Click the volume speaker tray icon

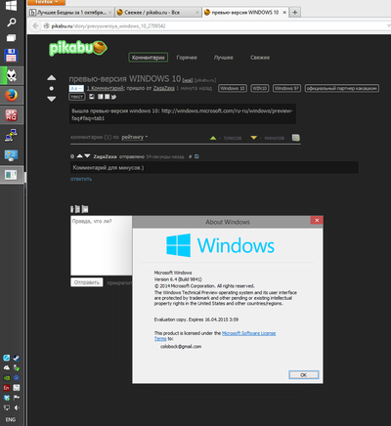coord(17,407)
